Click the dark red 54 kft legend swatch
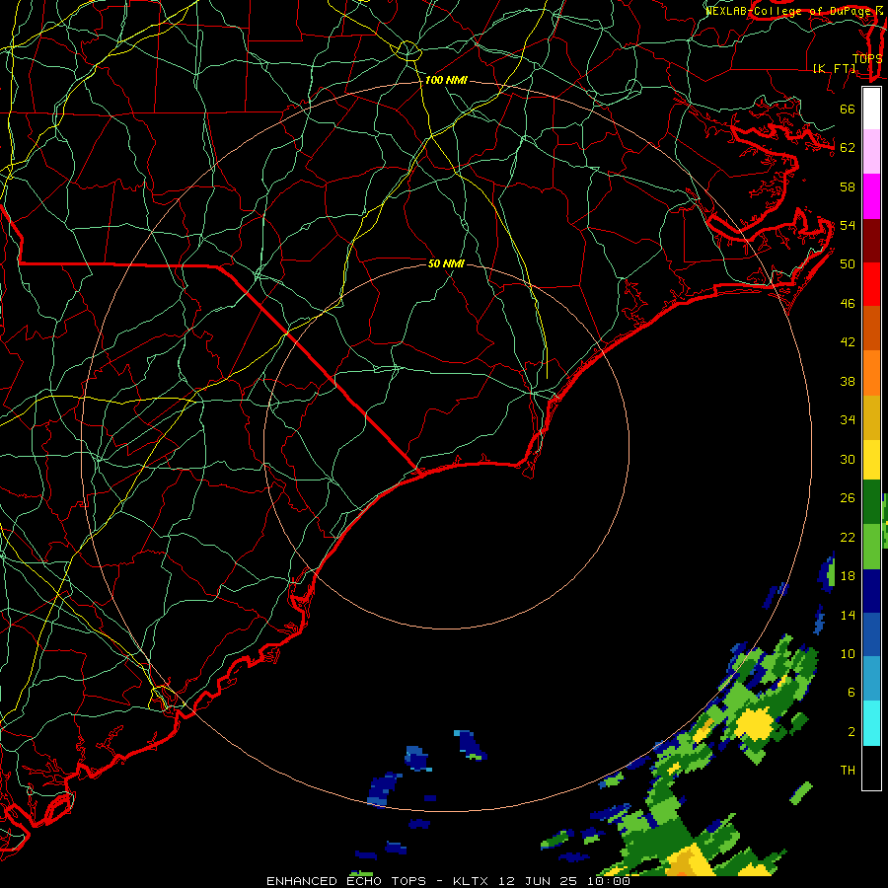The width and height of the screenshot is (888, 888). click(871, 241)
